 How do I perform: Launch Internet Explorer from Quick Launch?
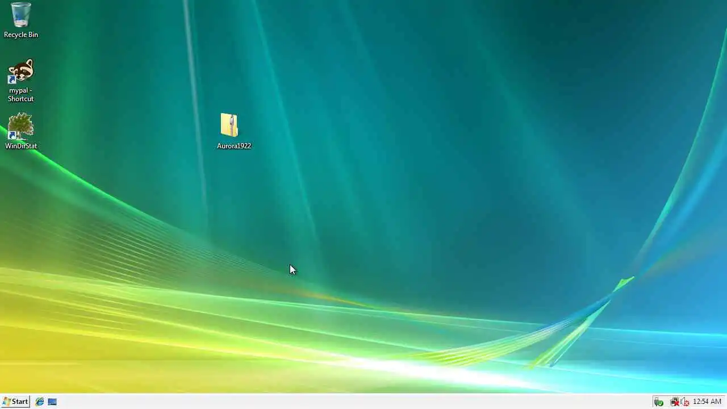[x=40, y=402]
